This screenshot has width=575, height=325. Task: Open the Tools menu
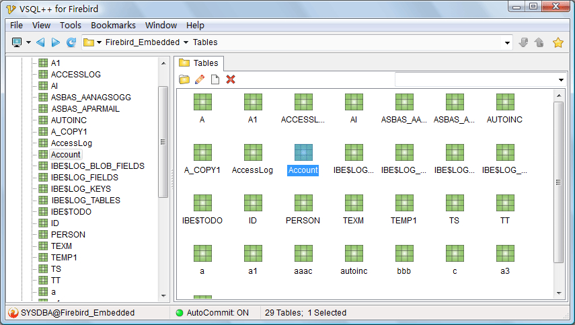click(x=71, y=25)
